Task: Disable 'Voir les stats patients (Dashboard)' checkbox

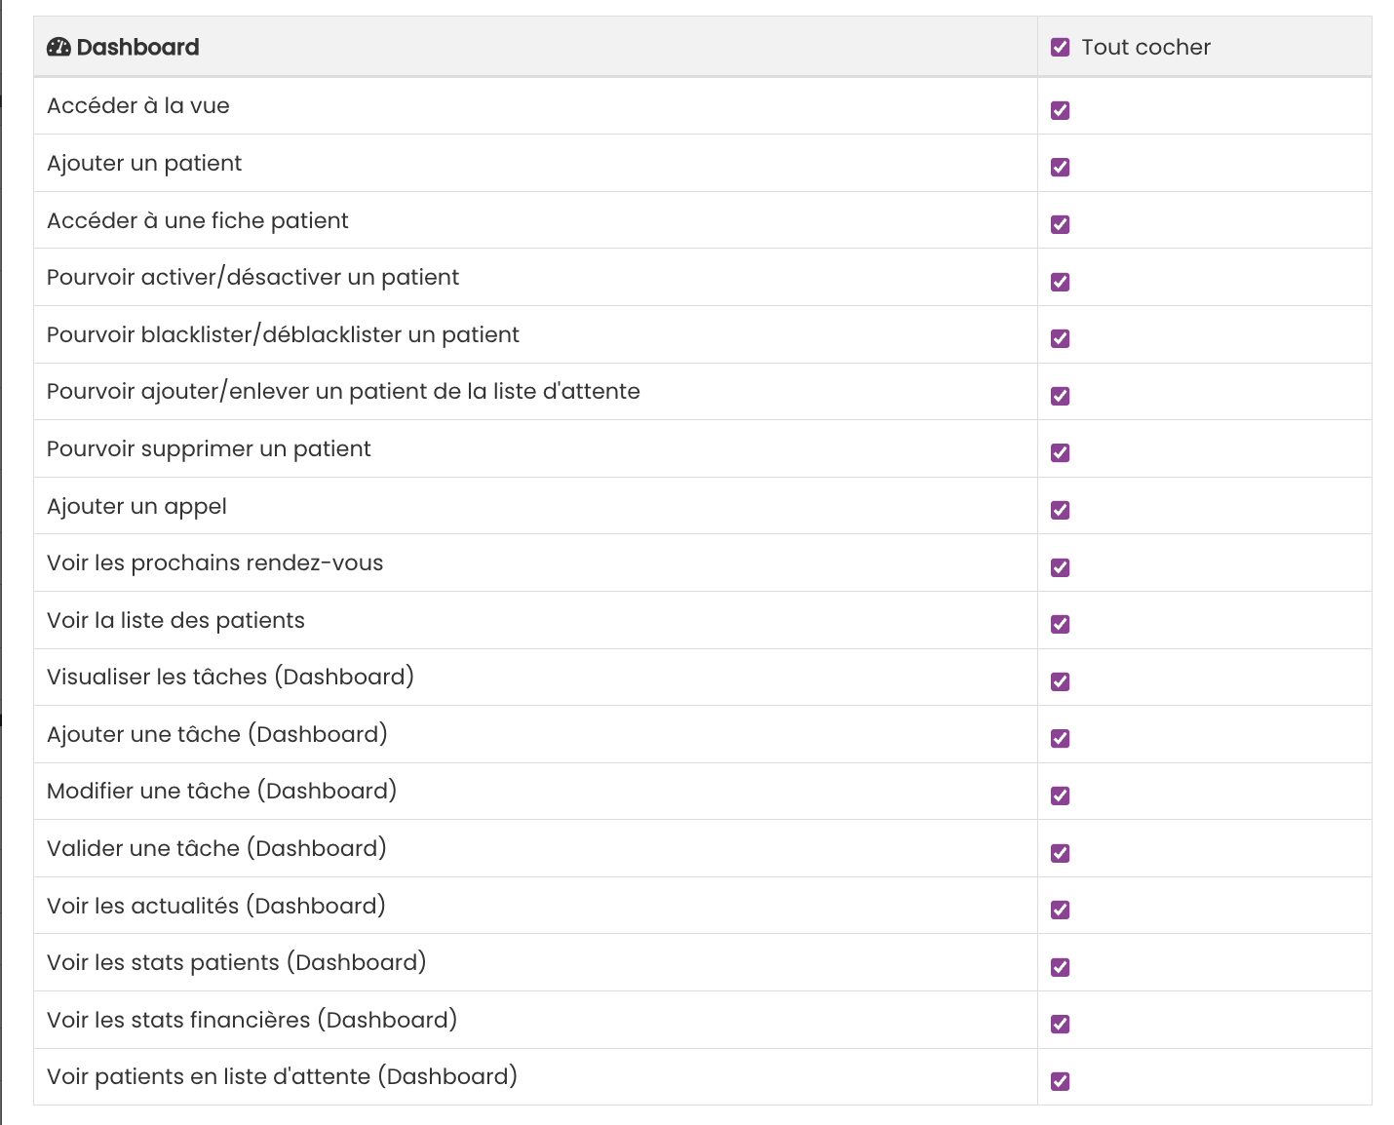Action: [1061, 967]
